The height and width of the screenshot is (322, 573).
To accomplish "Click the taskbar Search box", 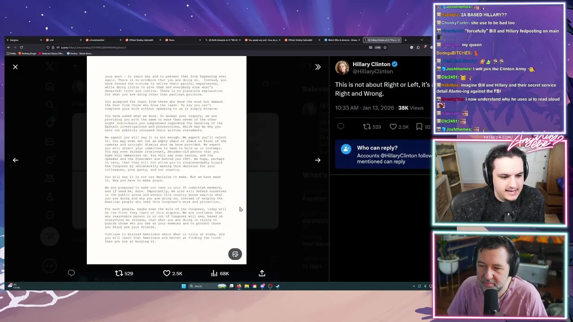I will (x=208, y=286).
